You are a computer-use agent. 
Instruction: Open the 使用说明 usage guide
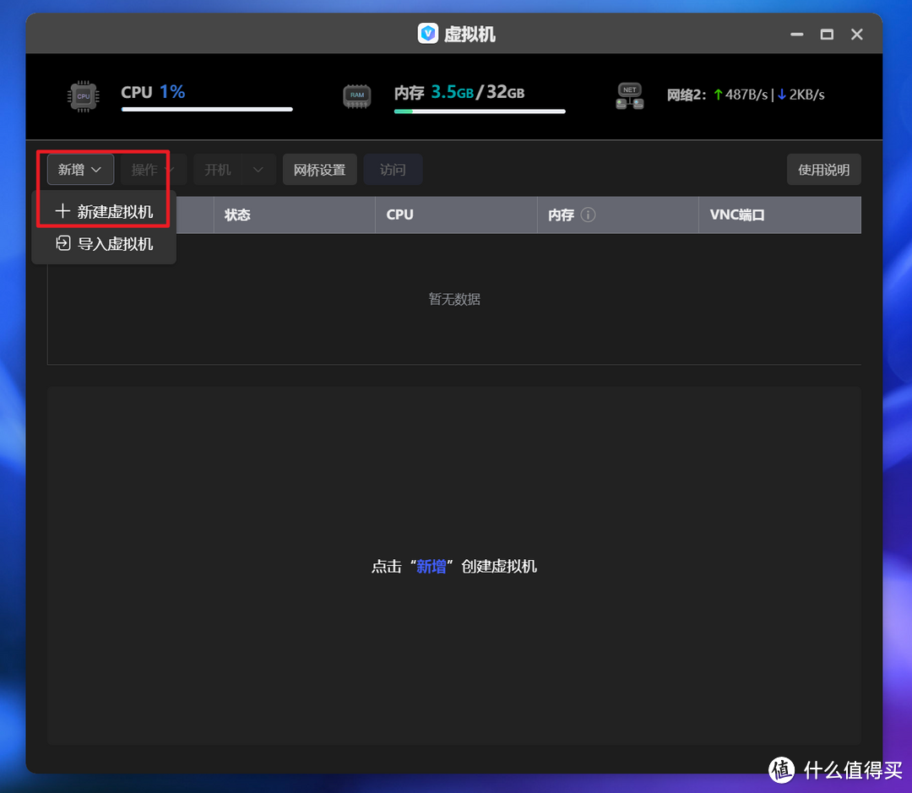pos(823,170)
